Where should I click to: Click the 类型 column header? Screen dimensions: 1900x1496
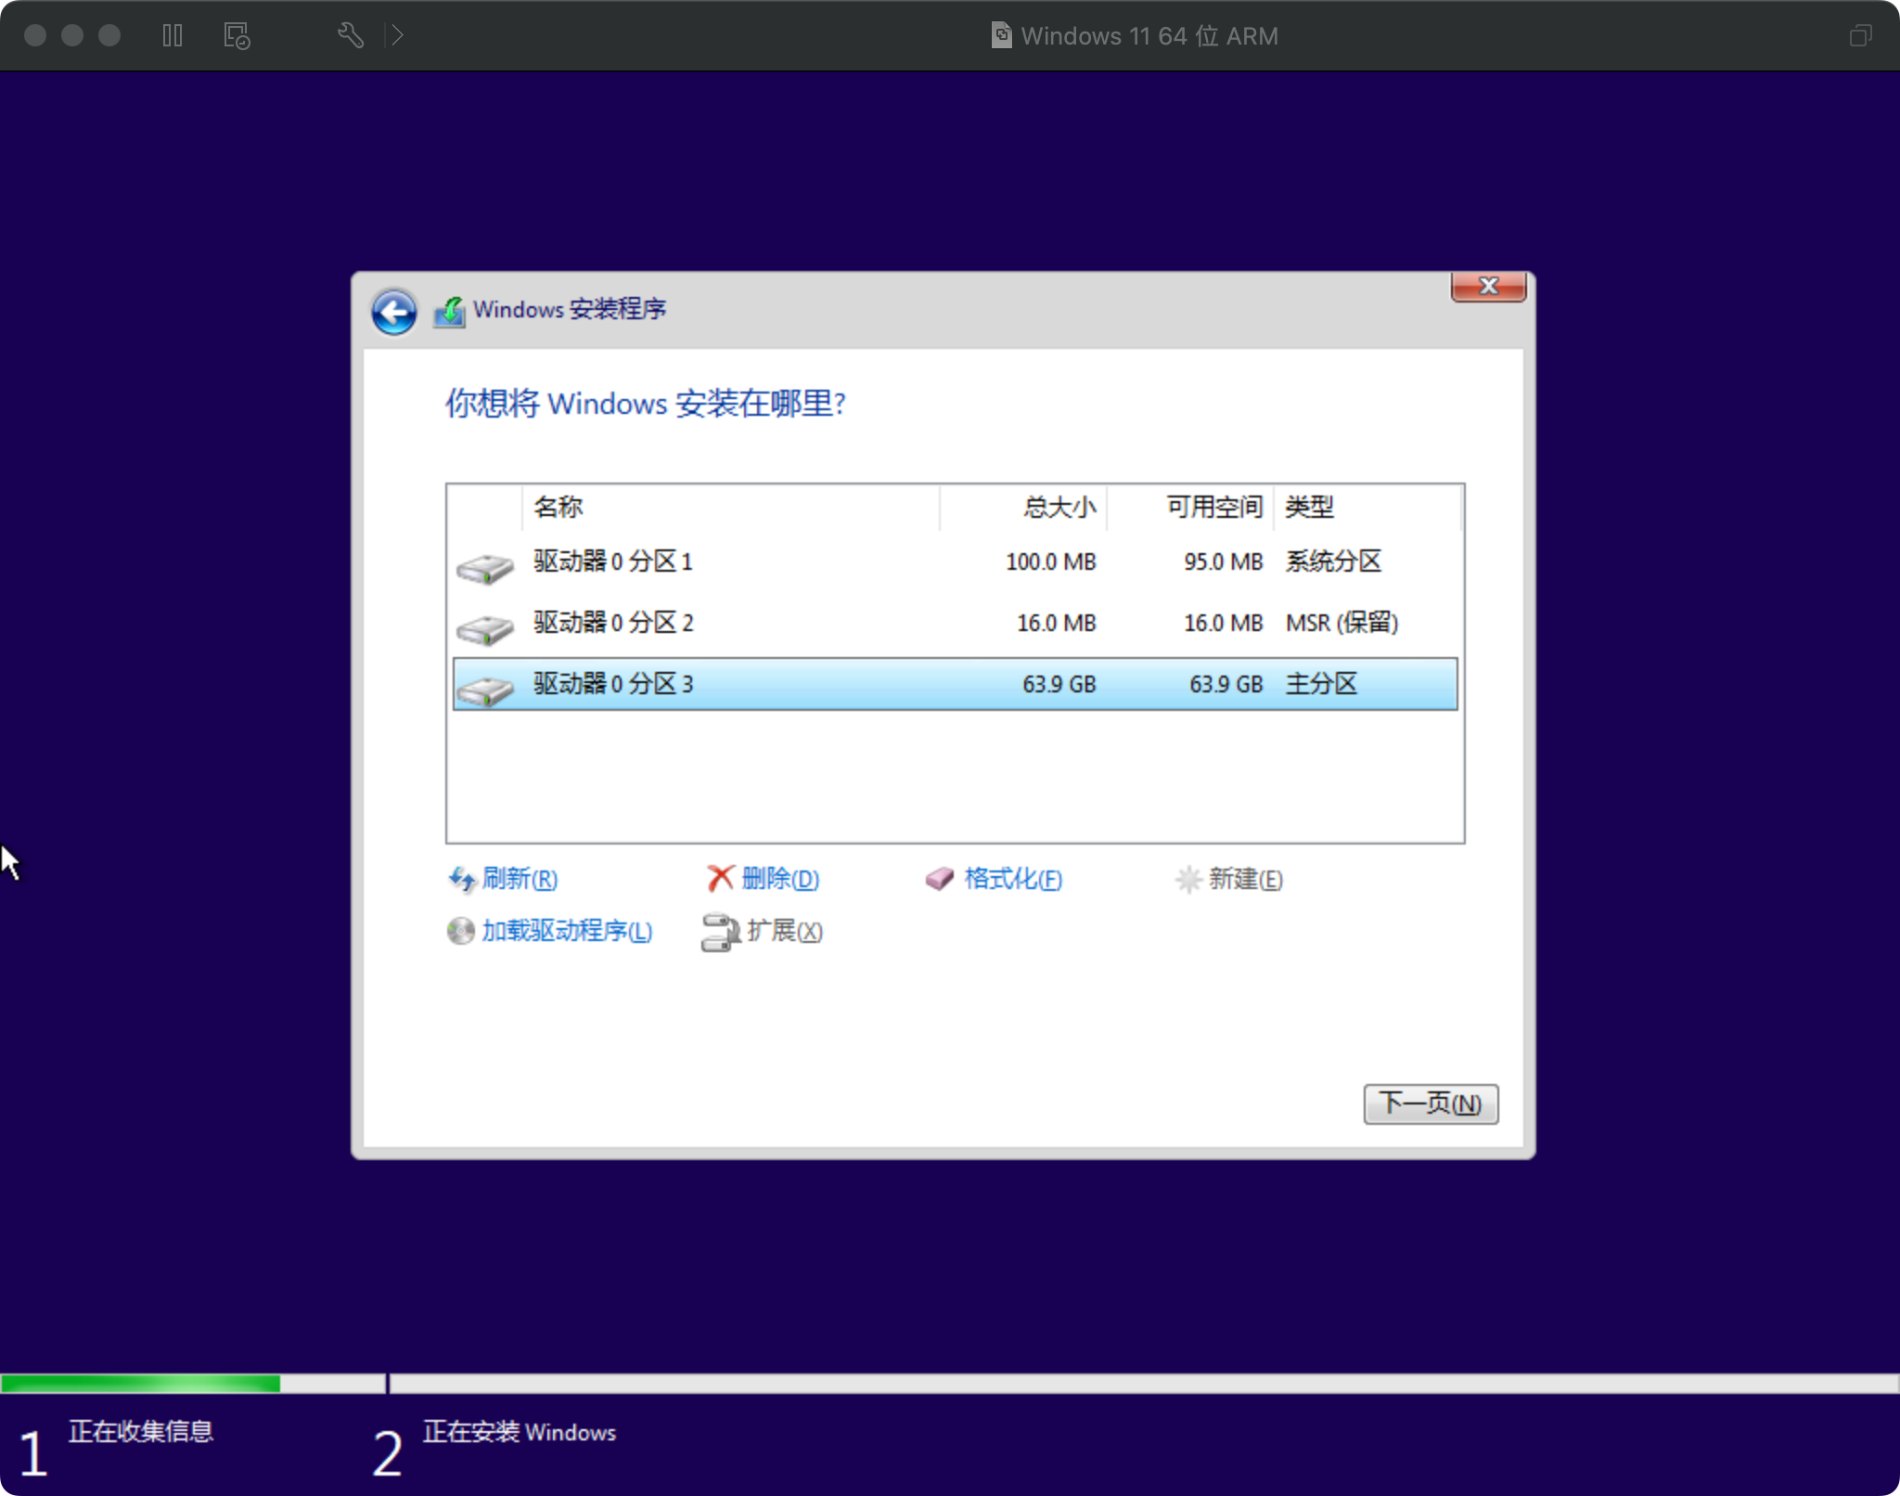click(x=1367, y=507)
